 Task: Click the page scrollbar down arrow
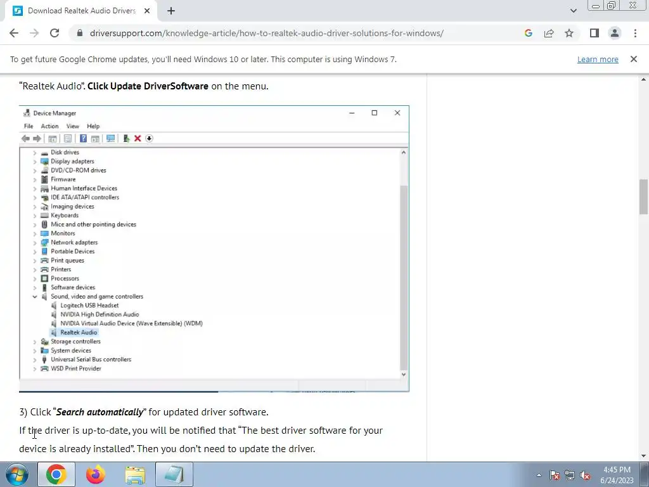643,456
